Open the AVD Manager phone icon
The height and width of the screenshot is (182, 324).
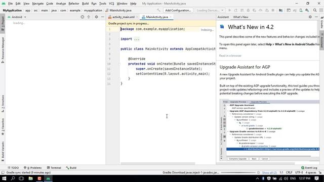click(x=301, y=10)
